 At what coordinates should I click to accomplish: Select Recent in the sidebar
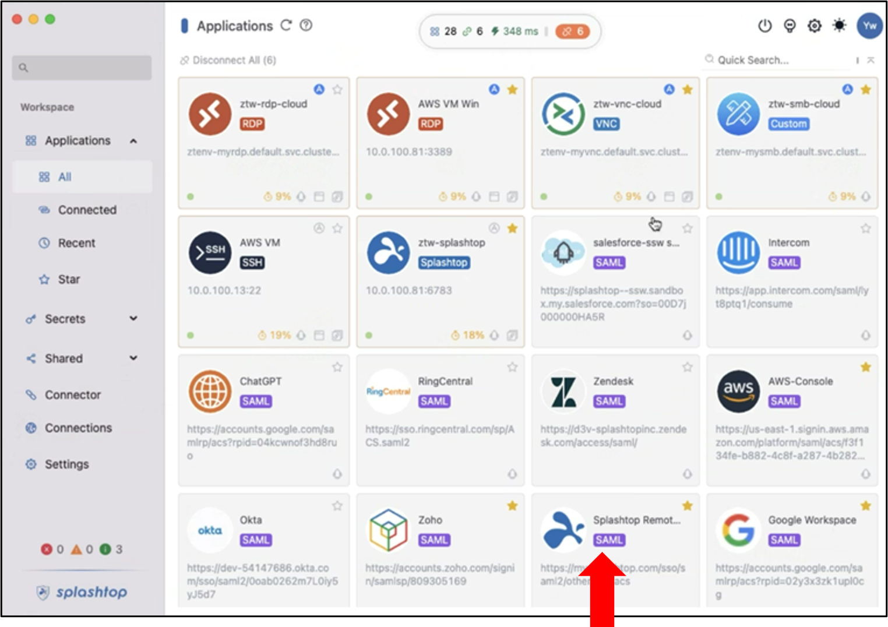(76, 243)
